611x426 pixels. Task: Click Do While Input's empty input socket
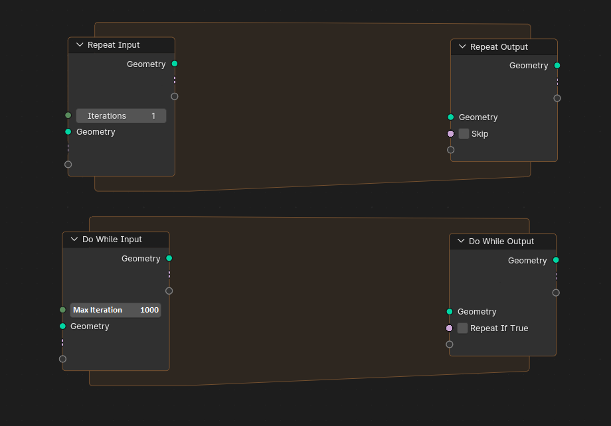pos(62,358)
